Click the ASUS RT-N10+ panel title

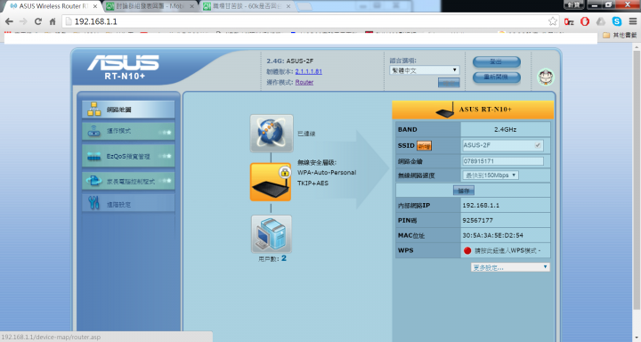click(x=485, y=110)
